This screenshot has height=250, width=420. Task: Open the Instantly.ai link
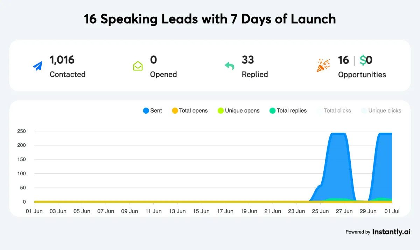[391, 232]
